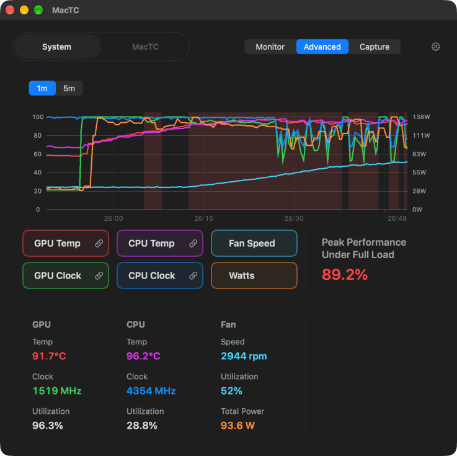The width and height of the screenshot is (457, 456).
Task: Click the green zoom window button
Action: [38, 10]
